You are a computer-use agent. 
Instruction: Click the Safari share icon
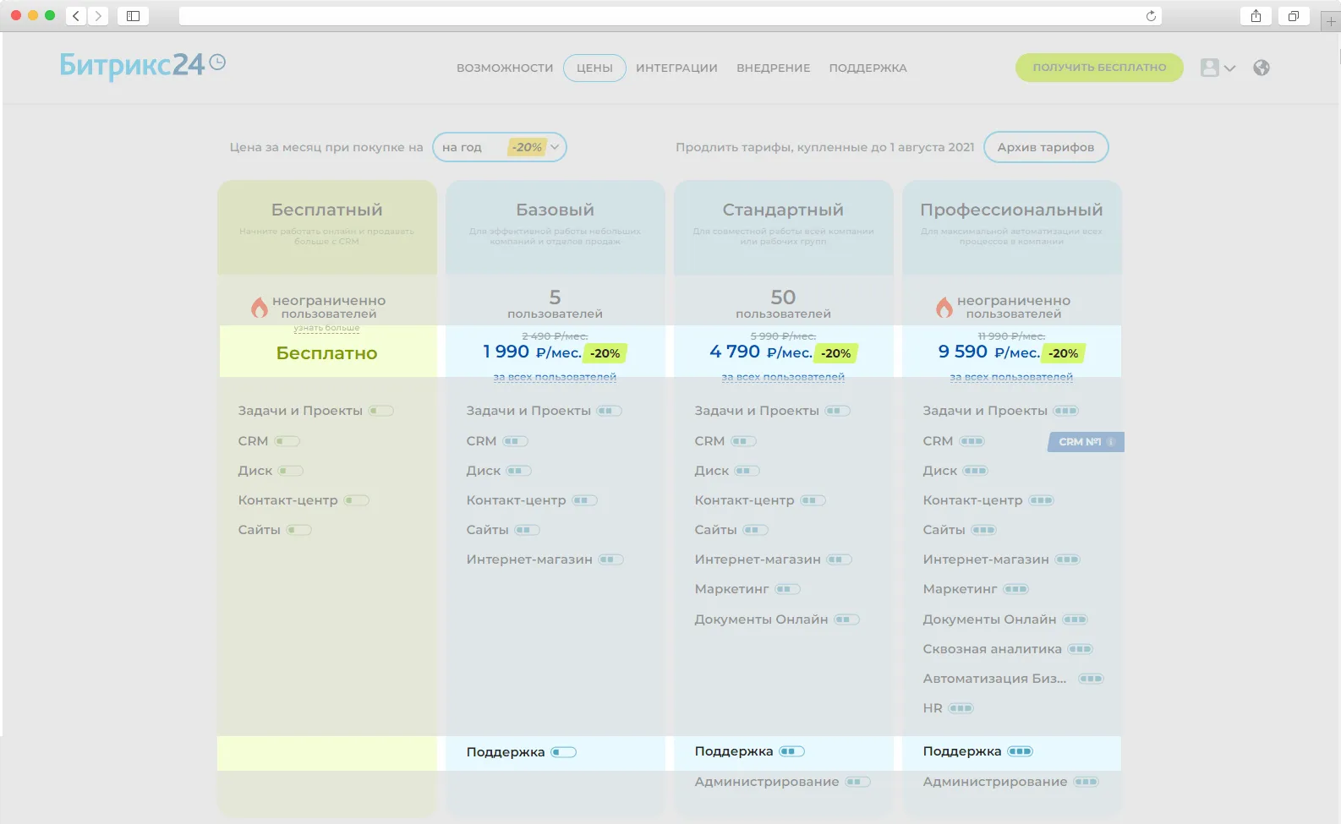1256,16
